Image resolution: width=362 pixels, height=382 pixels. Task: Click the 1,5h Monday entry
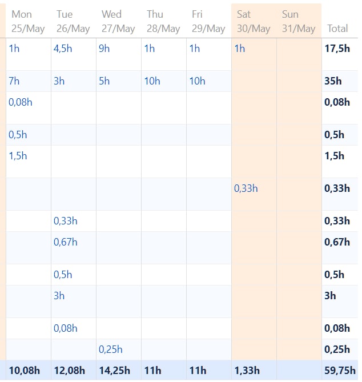[x=18, y=156]
